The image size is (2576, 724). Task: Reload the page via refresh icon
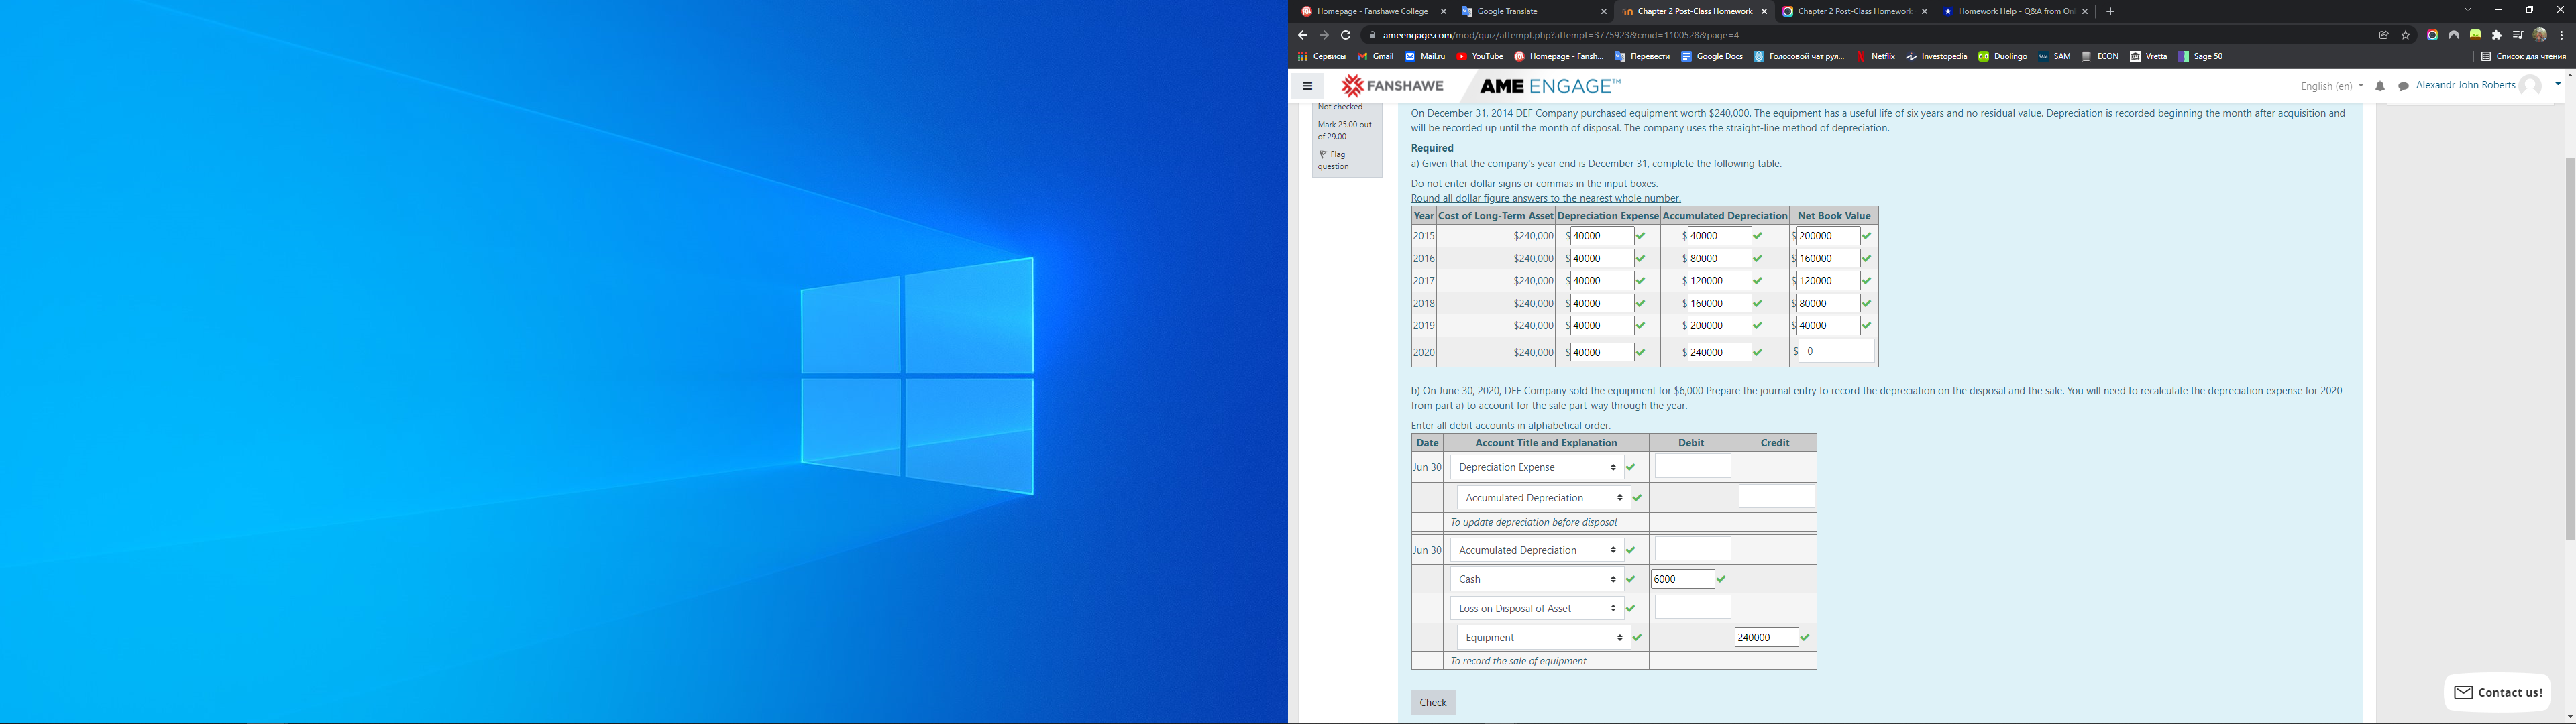tap(1346, 35)
